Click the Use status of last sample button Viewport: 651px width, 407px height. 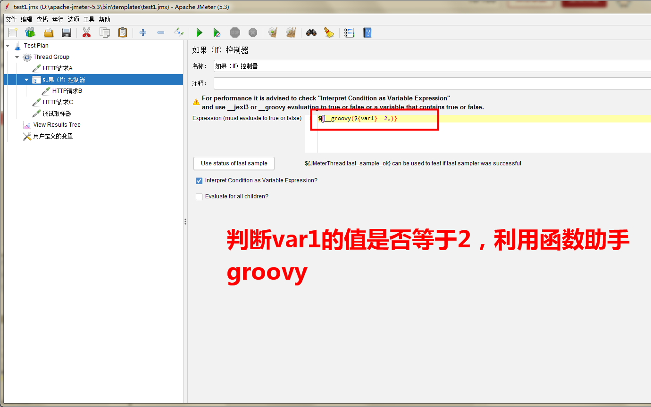pos(234,163)
